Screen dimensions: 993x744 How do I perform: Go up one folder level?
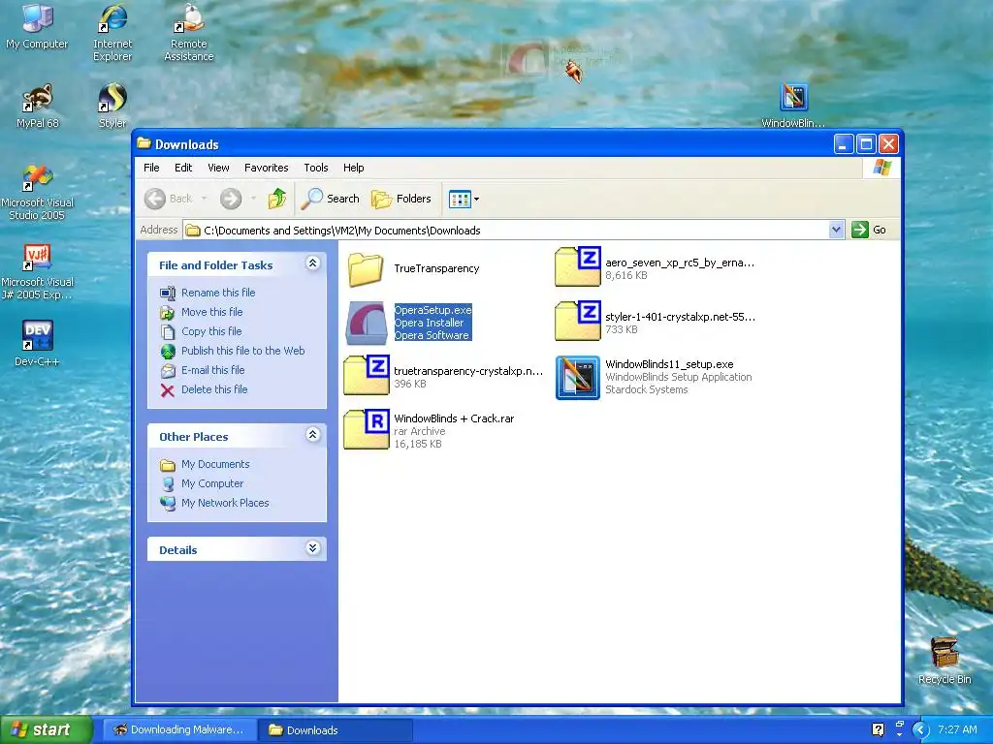point(276,199)
